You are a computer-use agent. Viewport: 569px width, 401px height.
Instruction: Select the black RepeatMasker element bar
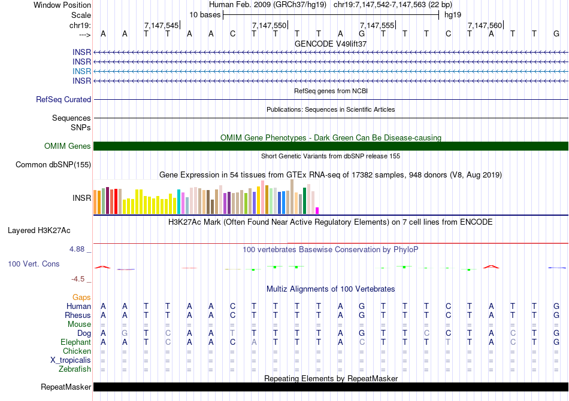[331, 387]
